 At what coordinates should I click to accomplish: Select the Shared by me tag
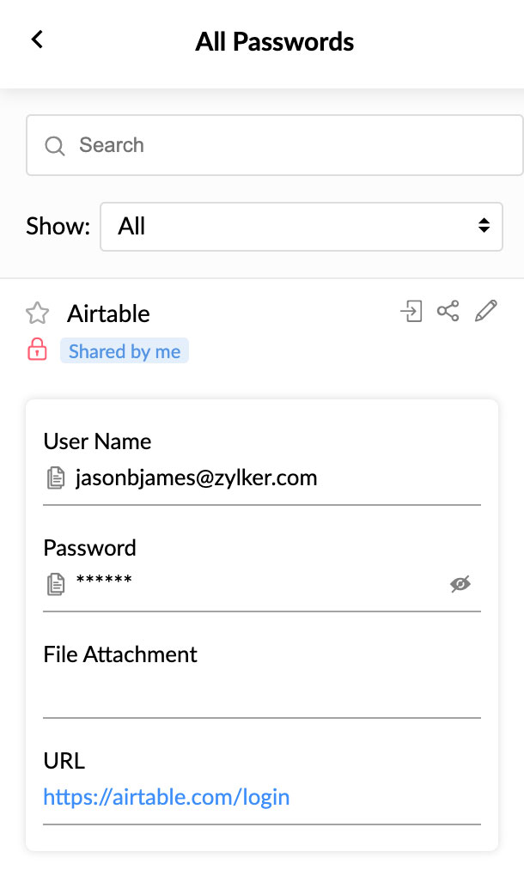click(x=125, y=351)
